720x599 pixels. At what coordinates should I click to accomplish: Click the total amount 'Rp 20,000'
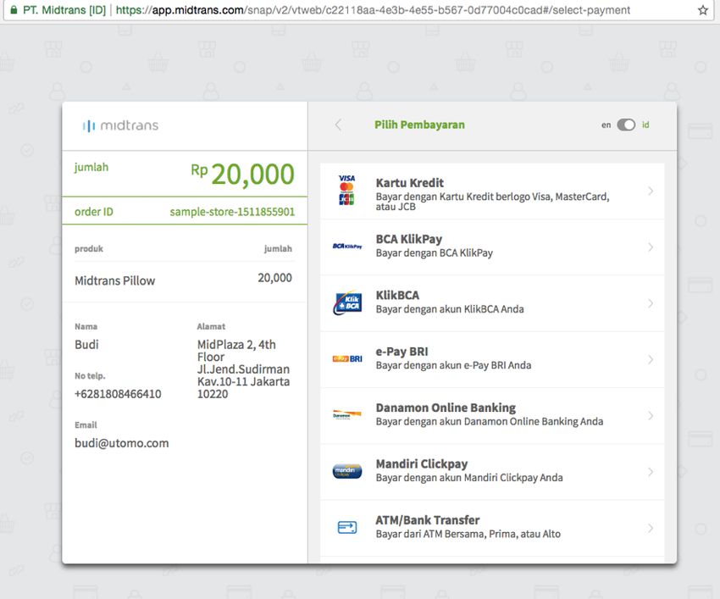(242, 174)
